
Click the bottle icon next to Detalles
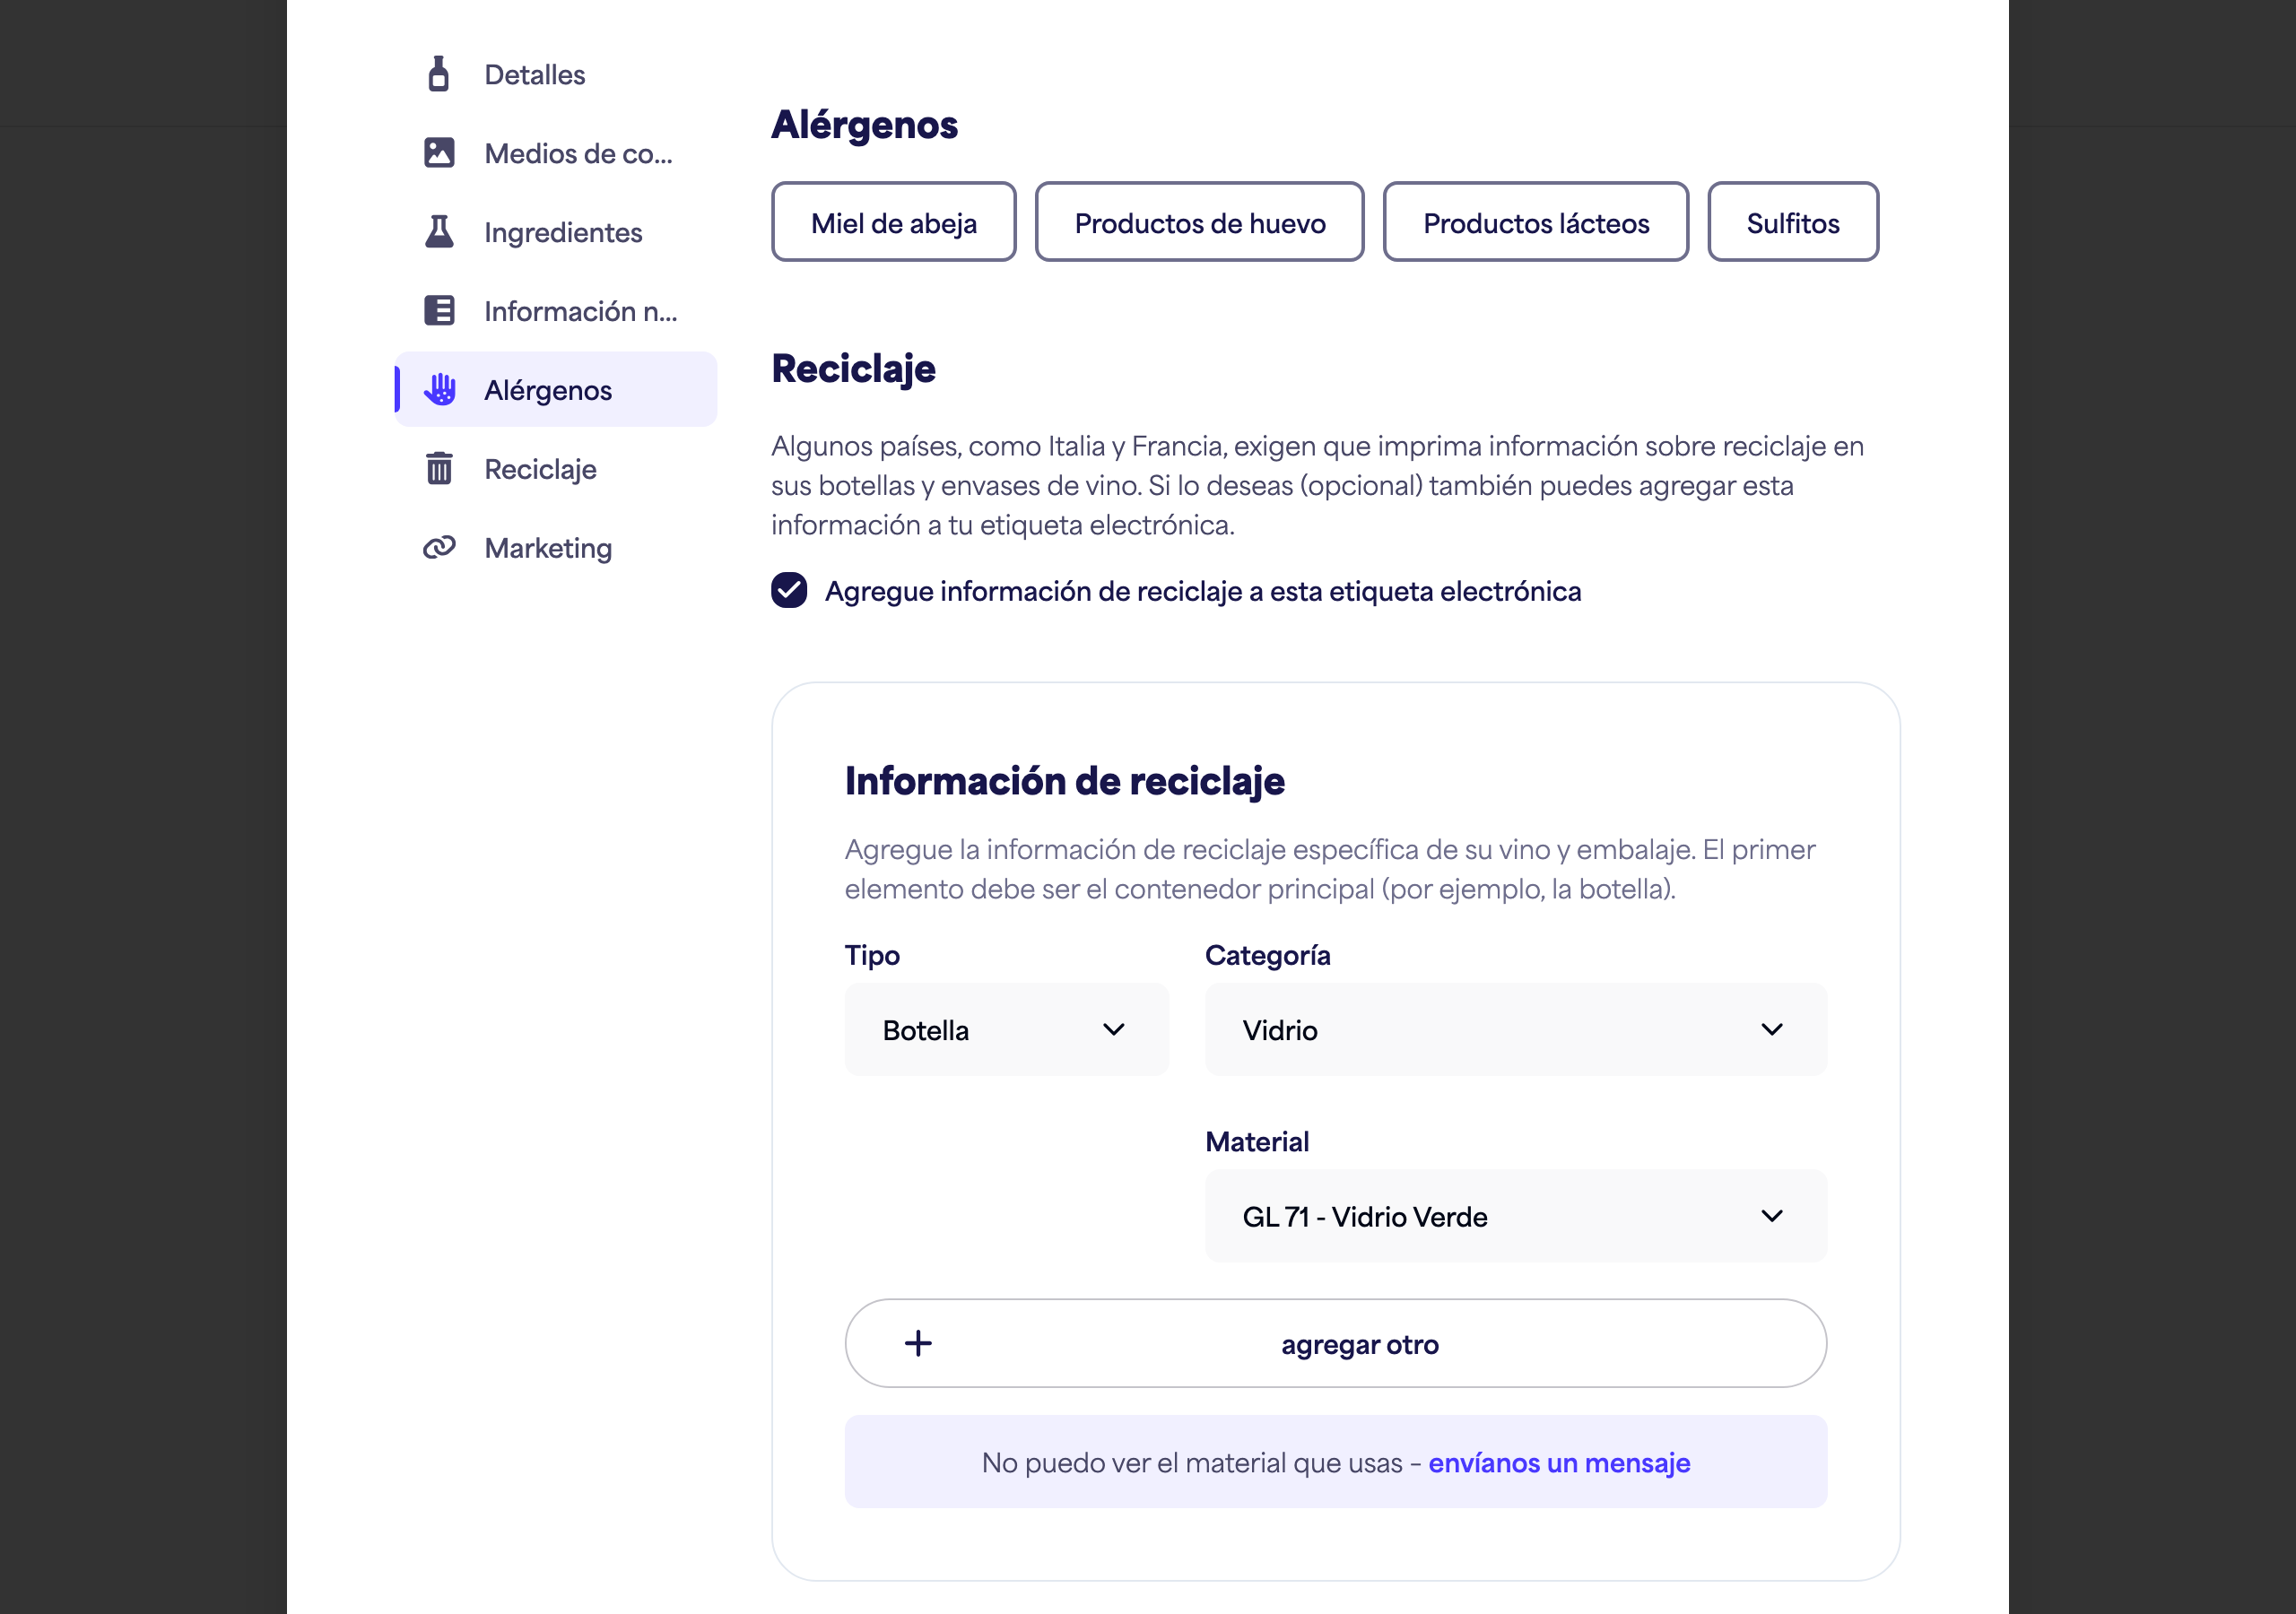tap(438, 74)
